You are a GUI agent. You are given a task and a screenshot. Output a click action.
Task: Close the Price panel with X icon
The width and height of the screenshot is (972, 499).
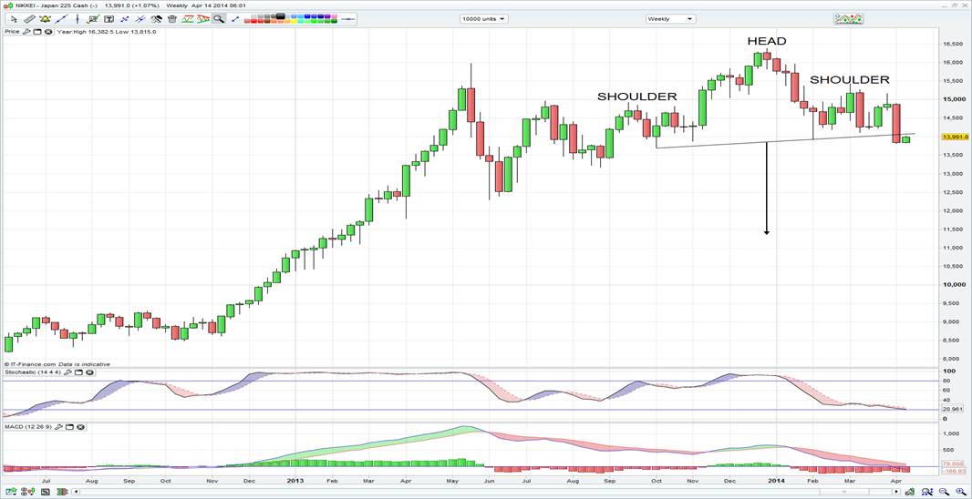[x=48, y=32]
